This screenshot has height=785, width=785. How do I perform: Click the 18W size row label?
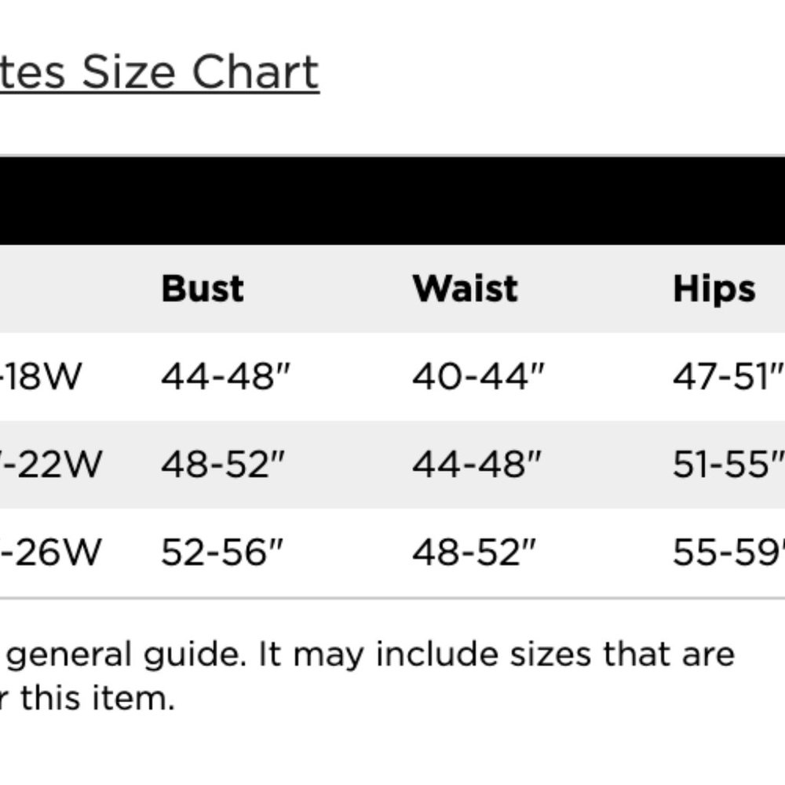tap(41, 377)
